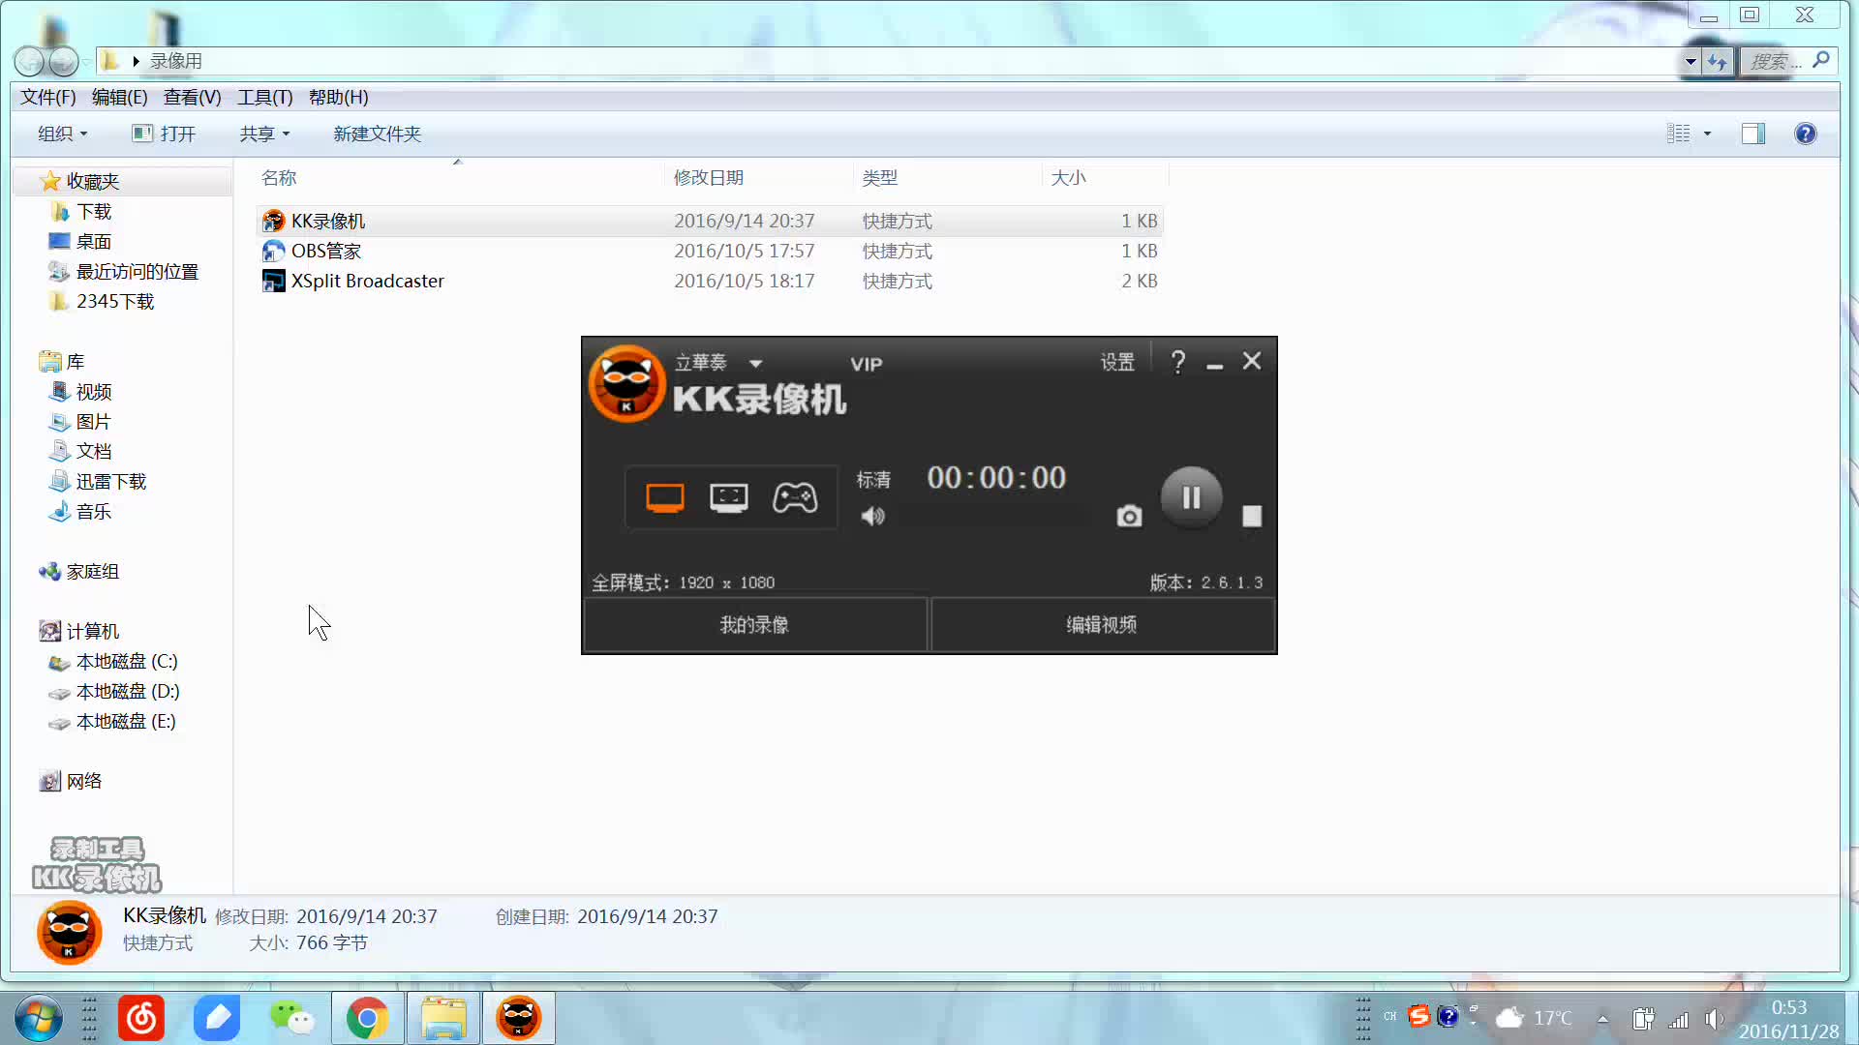Click the 打开 toolbar button
The width and height of the screenshot is (1859, 1045).
point(164,134)
